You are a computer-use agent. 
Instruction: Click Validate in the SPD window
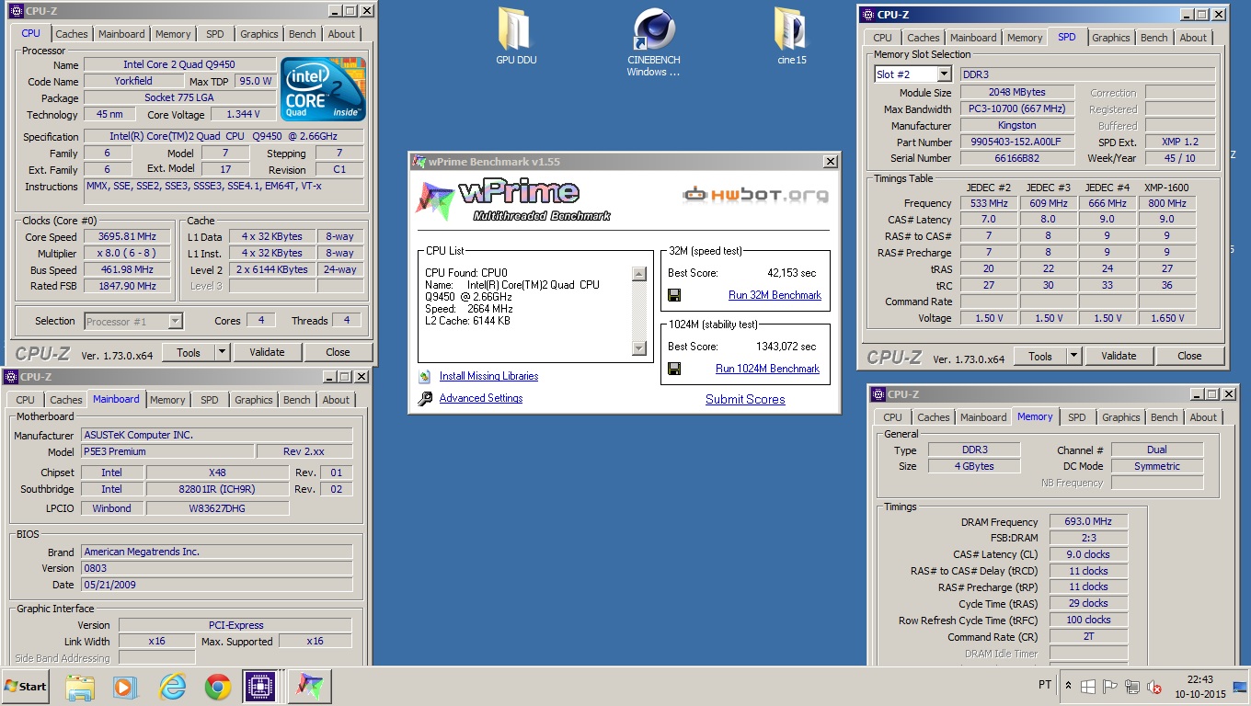1119,356
